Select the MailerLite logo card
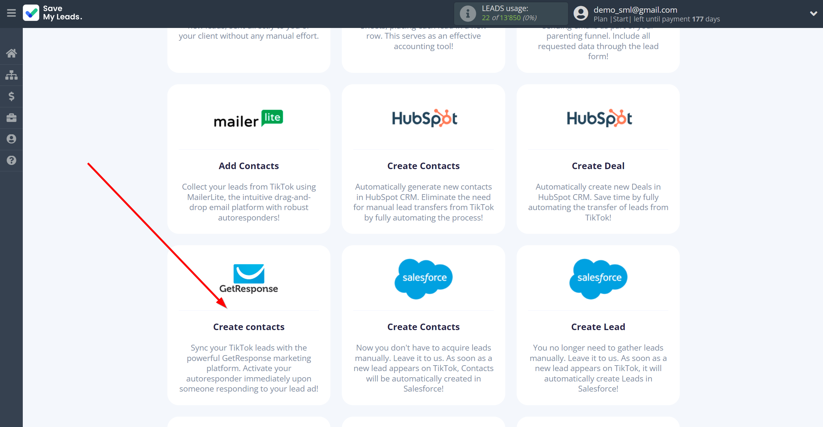The width and height of the screenshot is (823, 427). click(x=248, y=119)
